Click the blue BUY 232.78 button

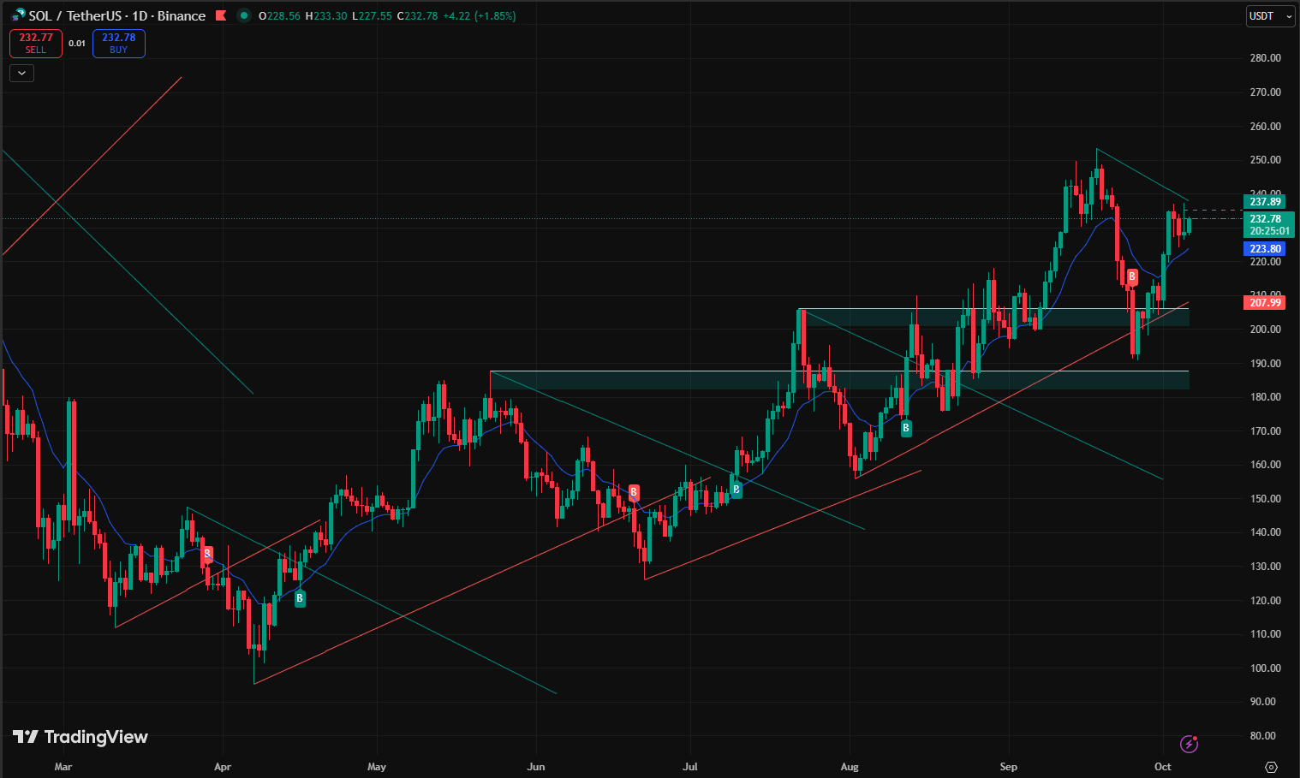119,44
